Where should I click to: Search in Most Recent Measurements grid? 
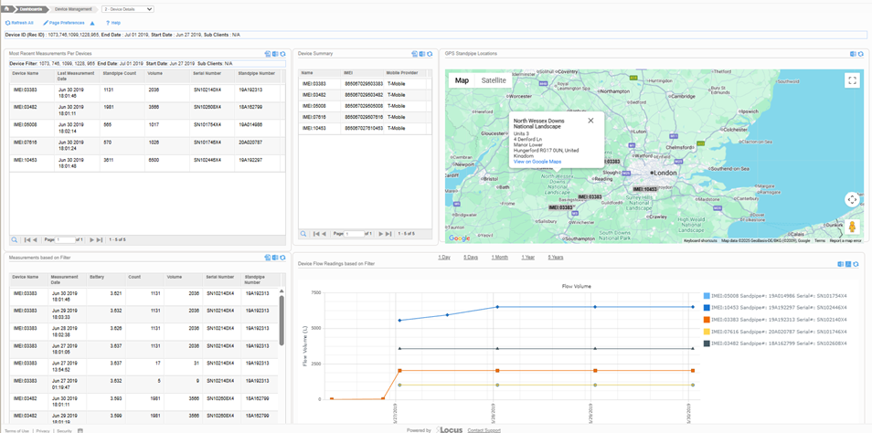coord(15,239)
